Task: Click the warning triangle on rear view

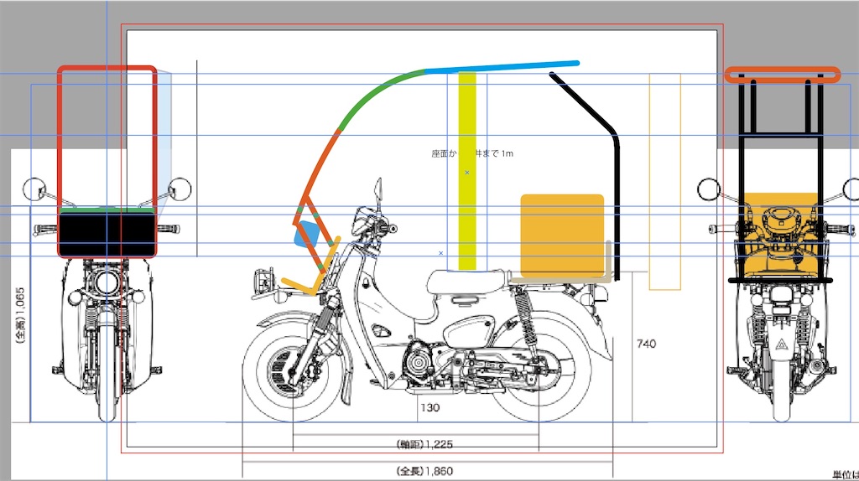Action: [781, 344]
